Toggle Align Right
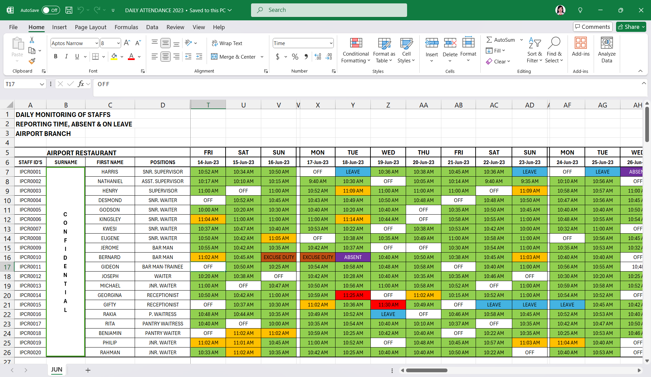651x377 pixels. pyautogui.click(x=176, y=57)
